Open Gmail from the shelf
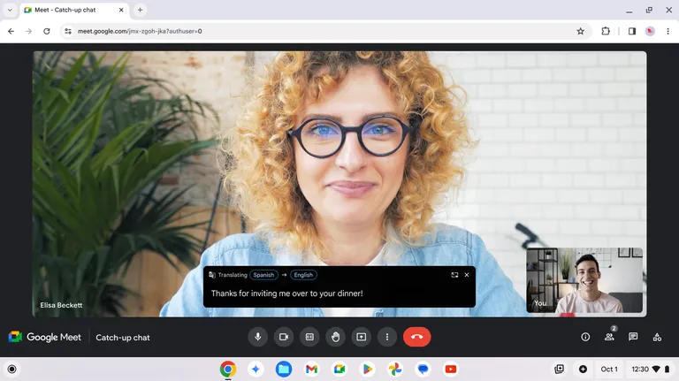Viewport: 679px width, 381px height. 311,370
